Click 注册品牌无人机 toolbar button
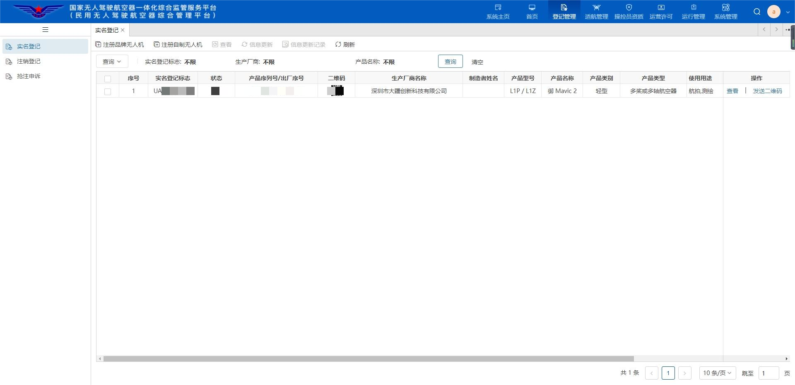 click(x=120, y=44)
